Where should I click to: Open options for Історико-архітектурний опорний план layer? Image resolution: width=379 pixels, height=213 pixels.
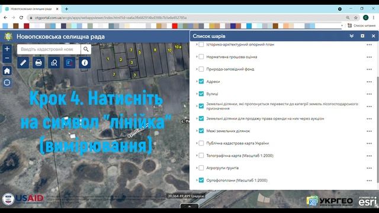(x=369, y=45)
